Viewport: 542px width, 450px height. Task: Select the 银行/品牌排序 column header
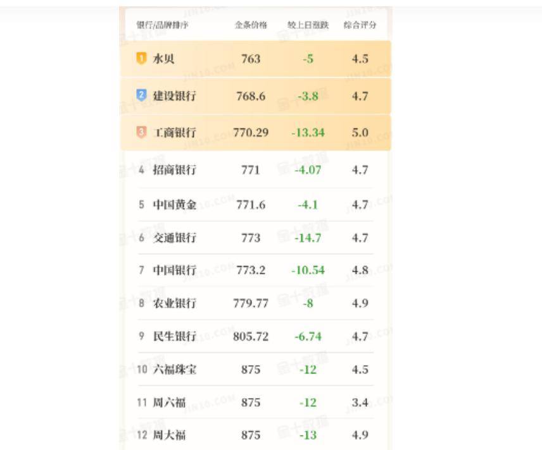coord(162,25)
